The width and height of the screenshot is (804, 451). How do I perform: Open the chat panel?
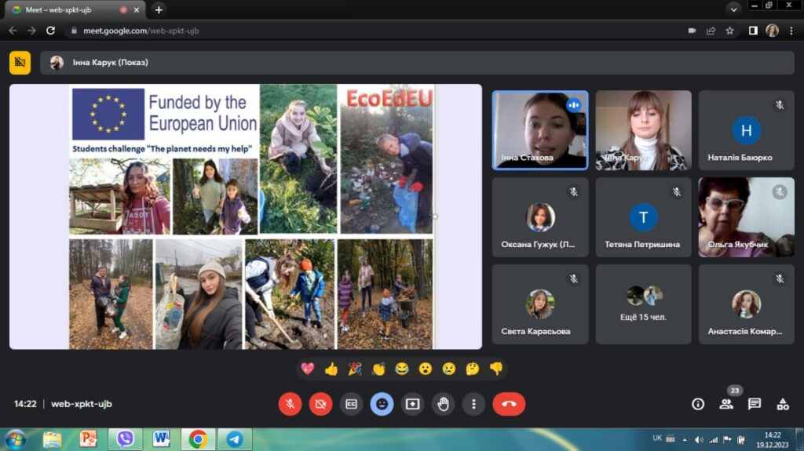(x=755, y=404)
